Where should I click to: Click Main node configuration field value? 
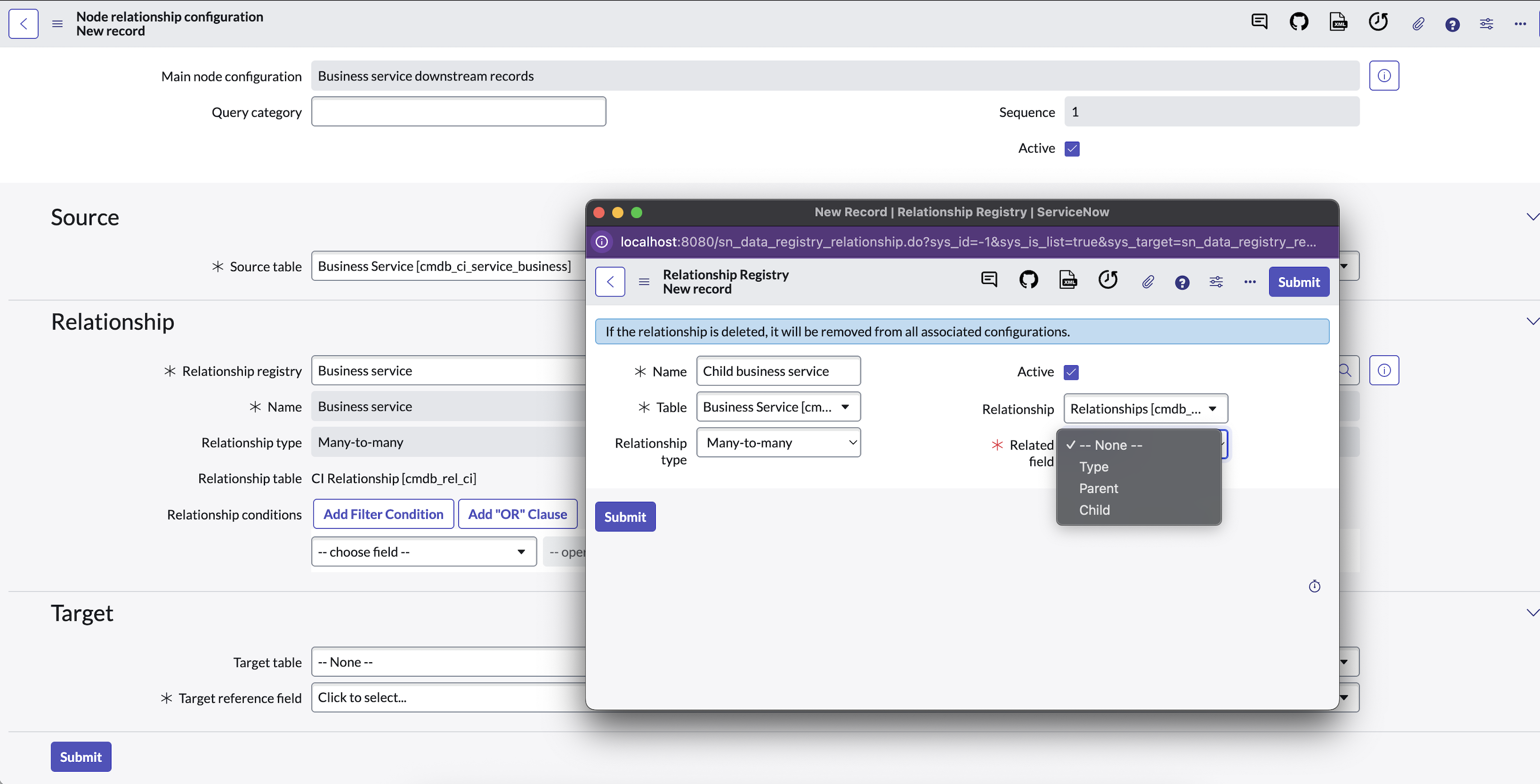coord(835,76)
